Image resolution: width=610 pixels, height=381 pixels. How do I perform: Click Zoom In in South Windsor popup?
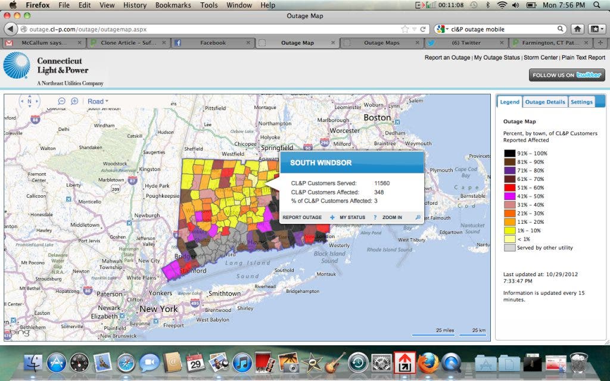[392, 217]
